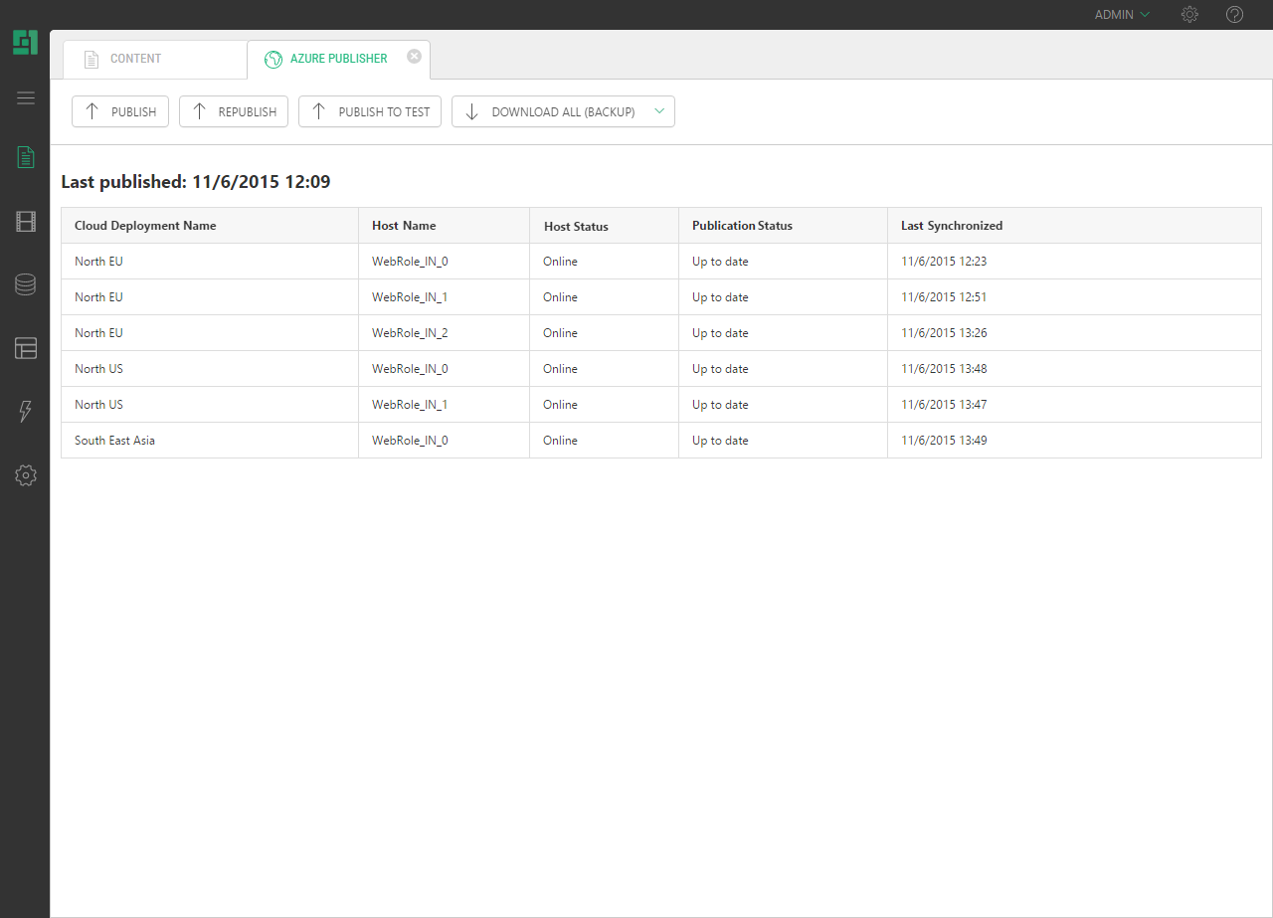
Task: Select the South East Asia row
Action: (114, 441)
